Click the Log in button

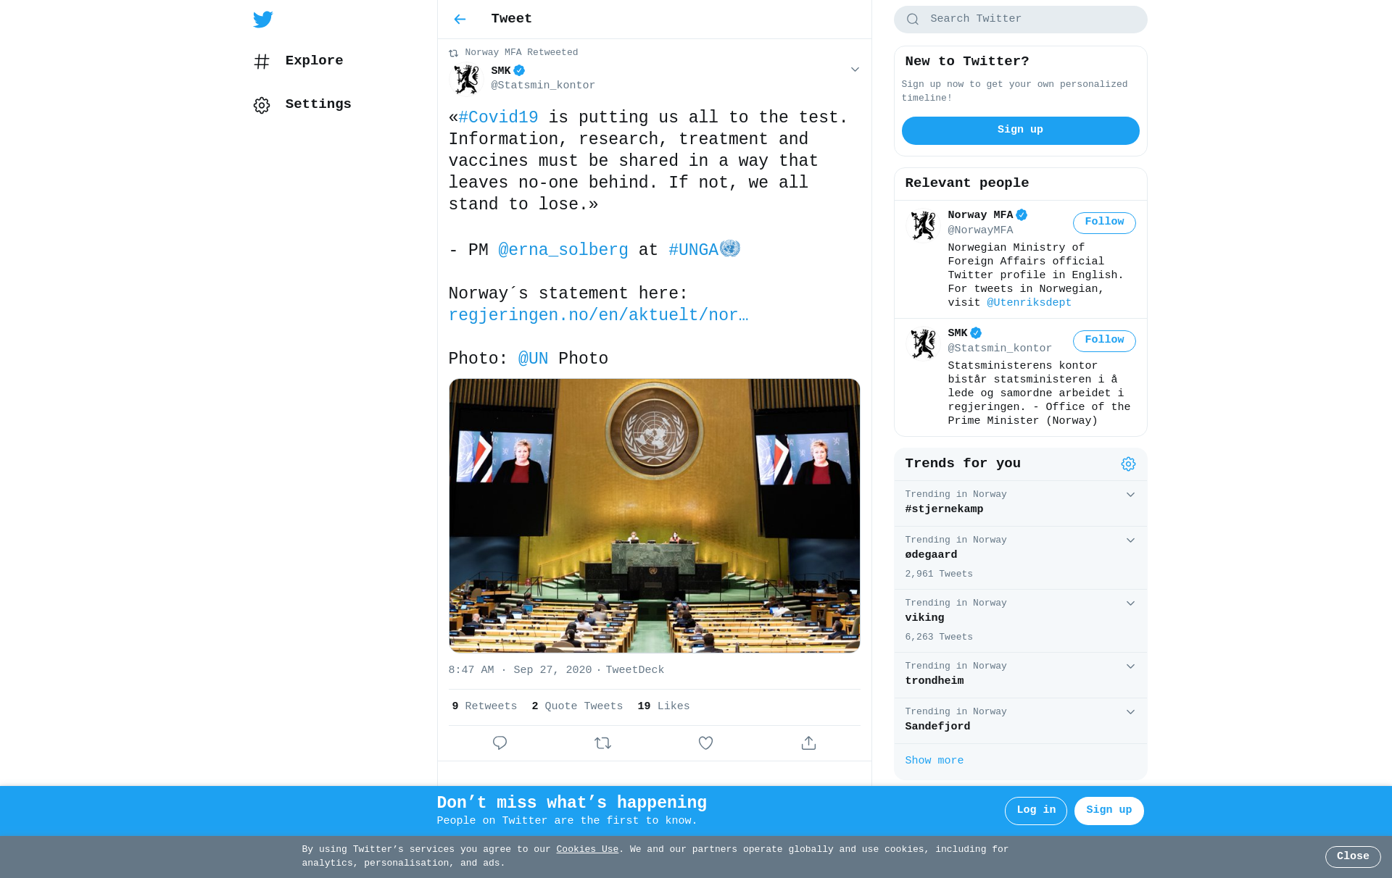click(x=1035, y=811)
